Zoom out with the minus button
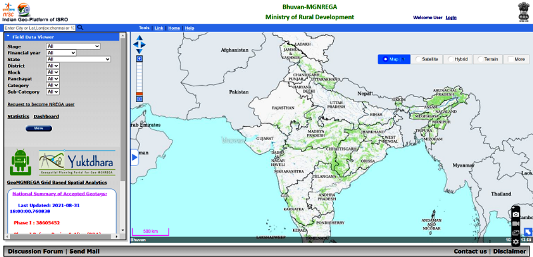 coord(139,99)
